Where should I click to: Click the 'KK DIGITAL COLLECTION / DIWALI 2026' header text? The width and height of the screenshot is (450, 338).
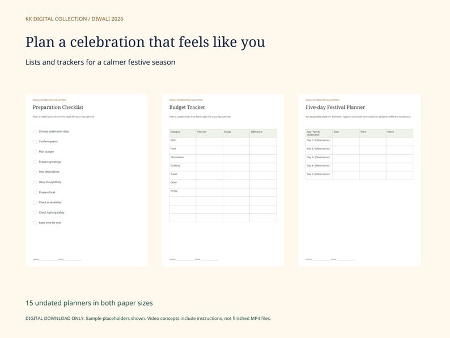point(74,19)
